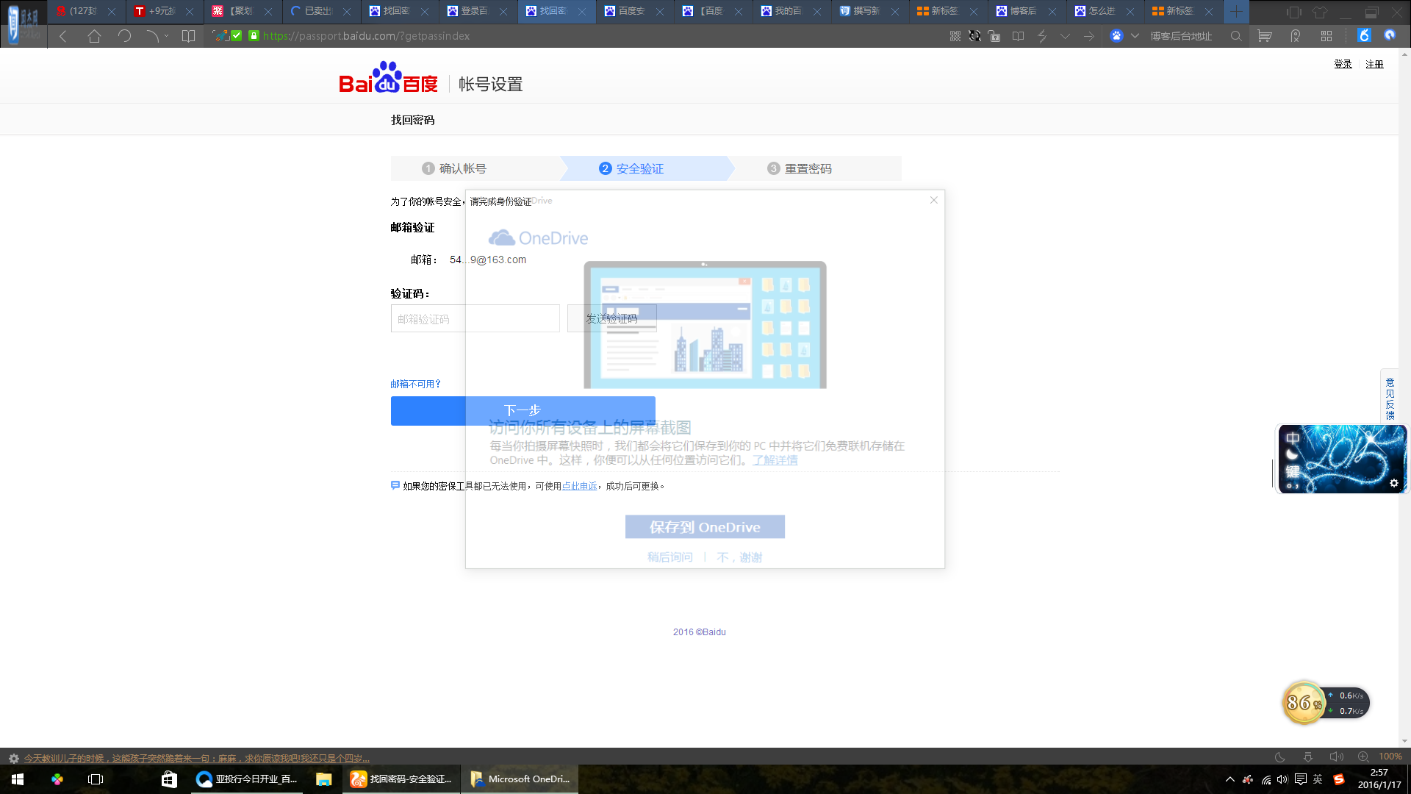
Task: Click the status bar settings gear icon
Action: pos(13,758)
